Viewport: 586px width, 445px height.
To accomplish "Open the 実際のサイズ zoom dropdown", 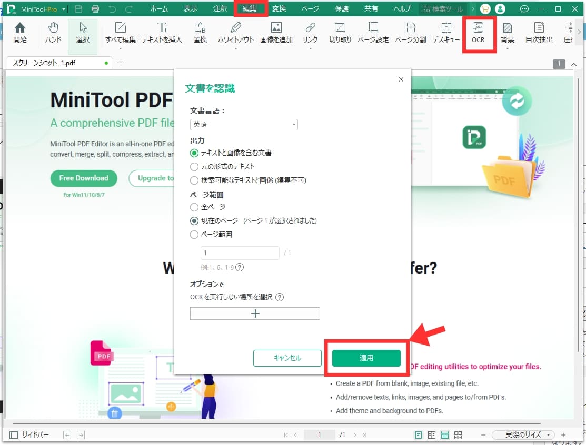I will pyautogui.click(x=523, y=434).
